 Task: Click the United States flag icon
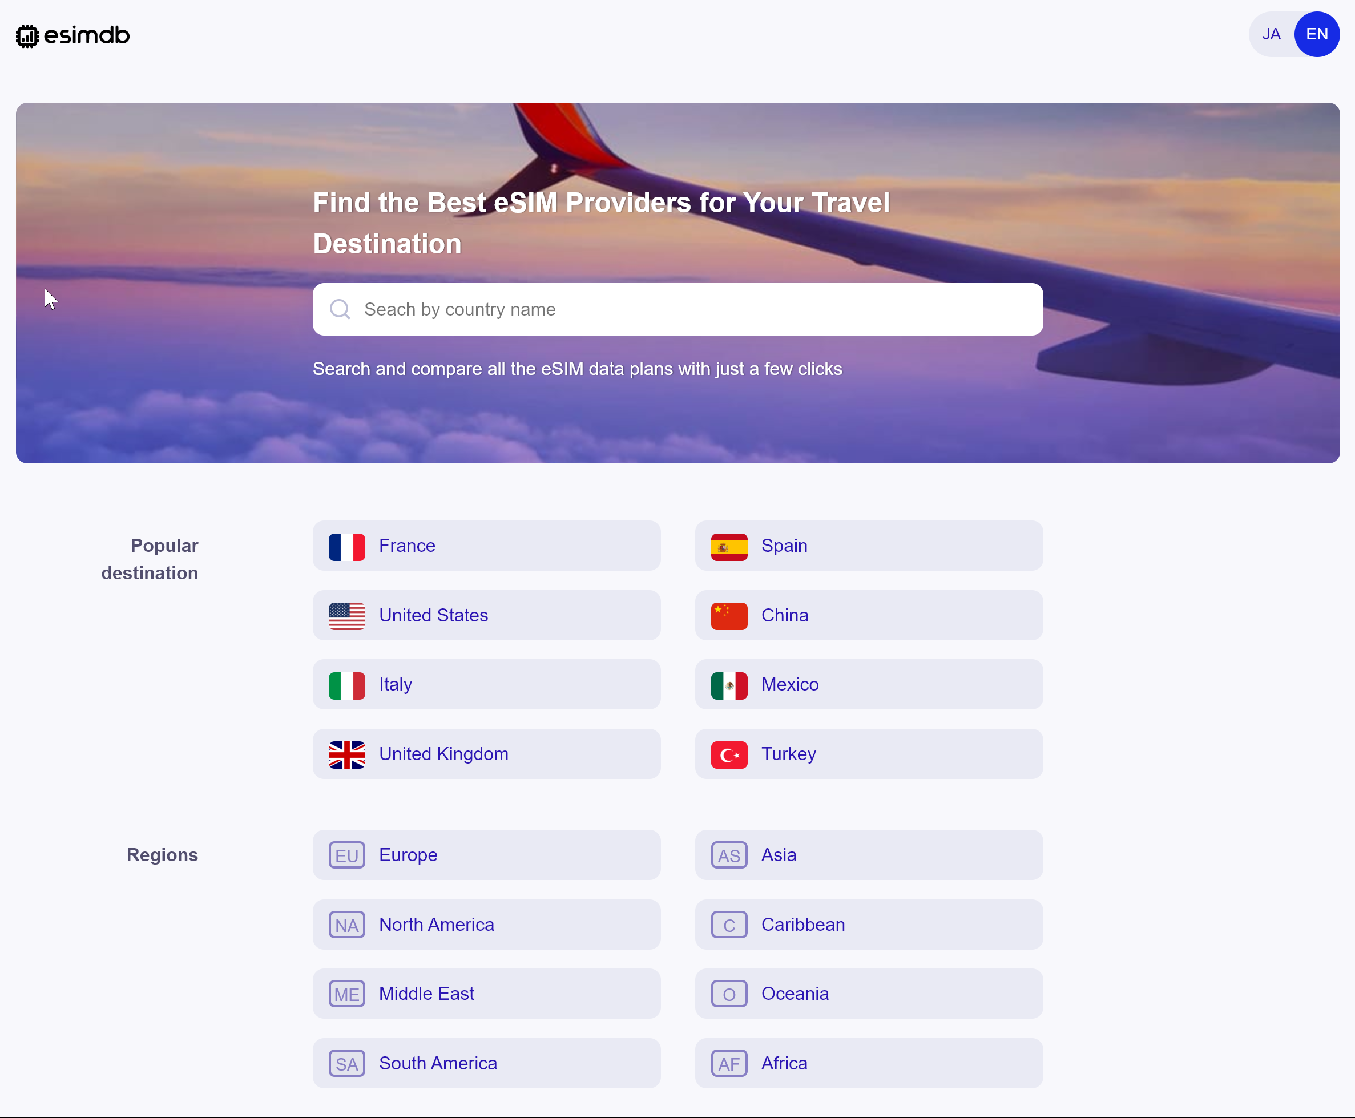coord(346,616)
